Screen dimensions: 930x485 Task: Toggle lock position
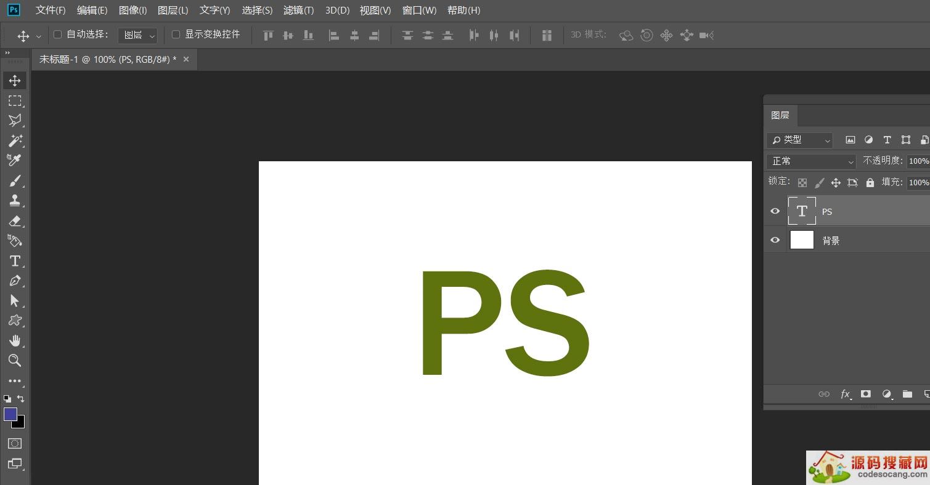836,183
